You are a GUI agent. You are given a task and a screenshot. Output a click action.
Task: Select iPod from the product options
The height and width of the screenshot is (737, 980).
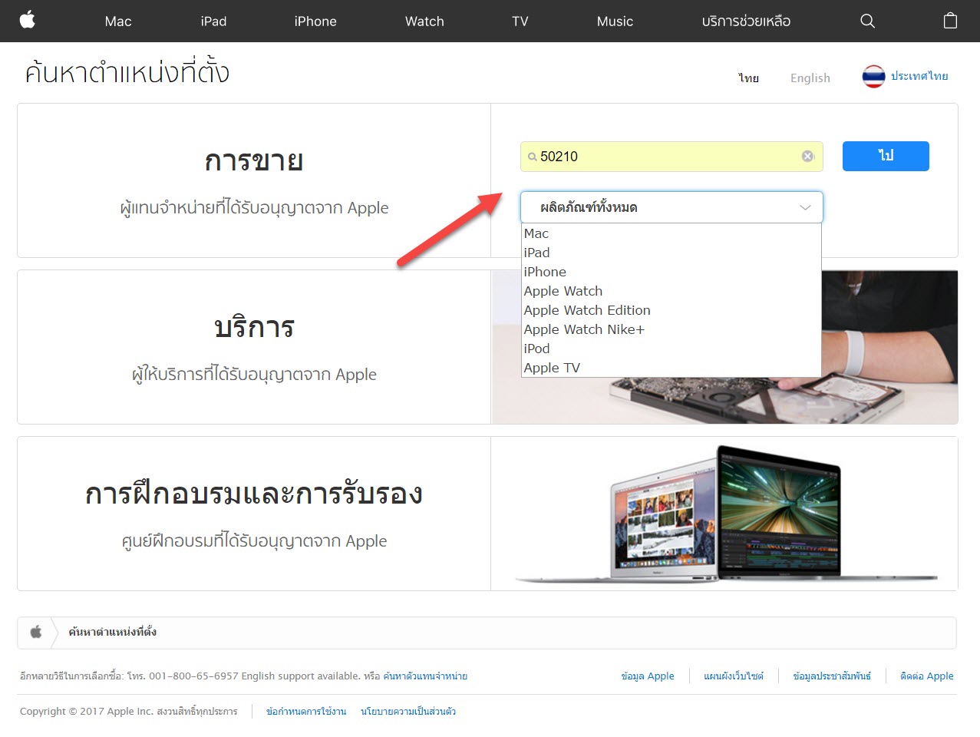click(536, 349)
